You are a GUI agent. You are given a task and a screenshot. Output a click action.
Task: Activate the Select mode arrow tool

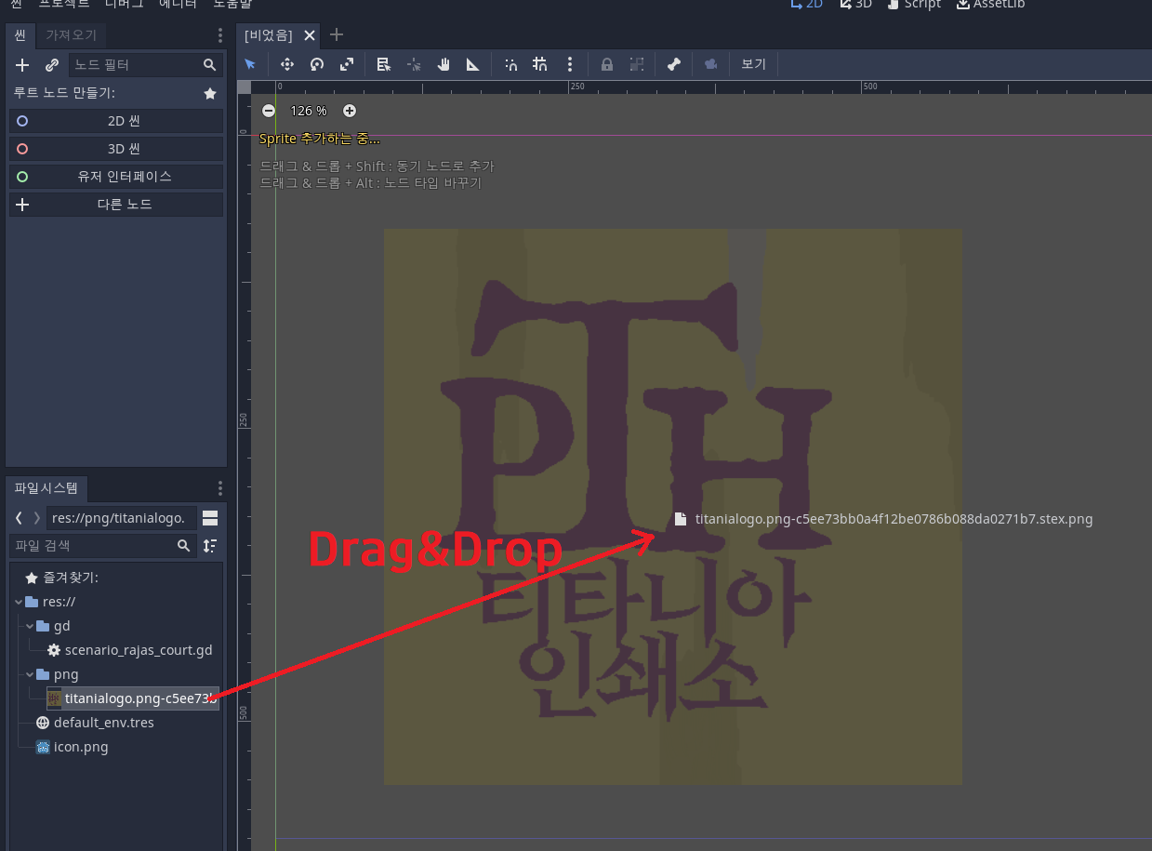[x=250, y=64]
